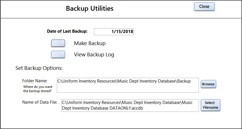Click the 'Date of Last Backup:' label
Viewport: 242px width, 129px height.
pyautogui.click(x=67, y=31)
